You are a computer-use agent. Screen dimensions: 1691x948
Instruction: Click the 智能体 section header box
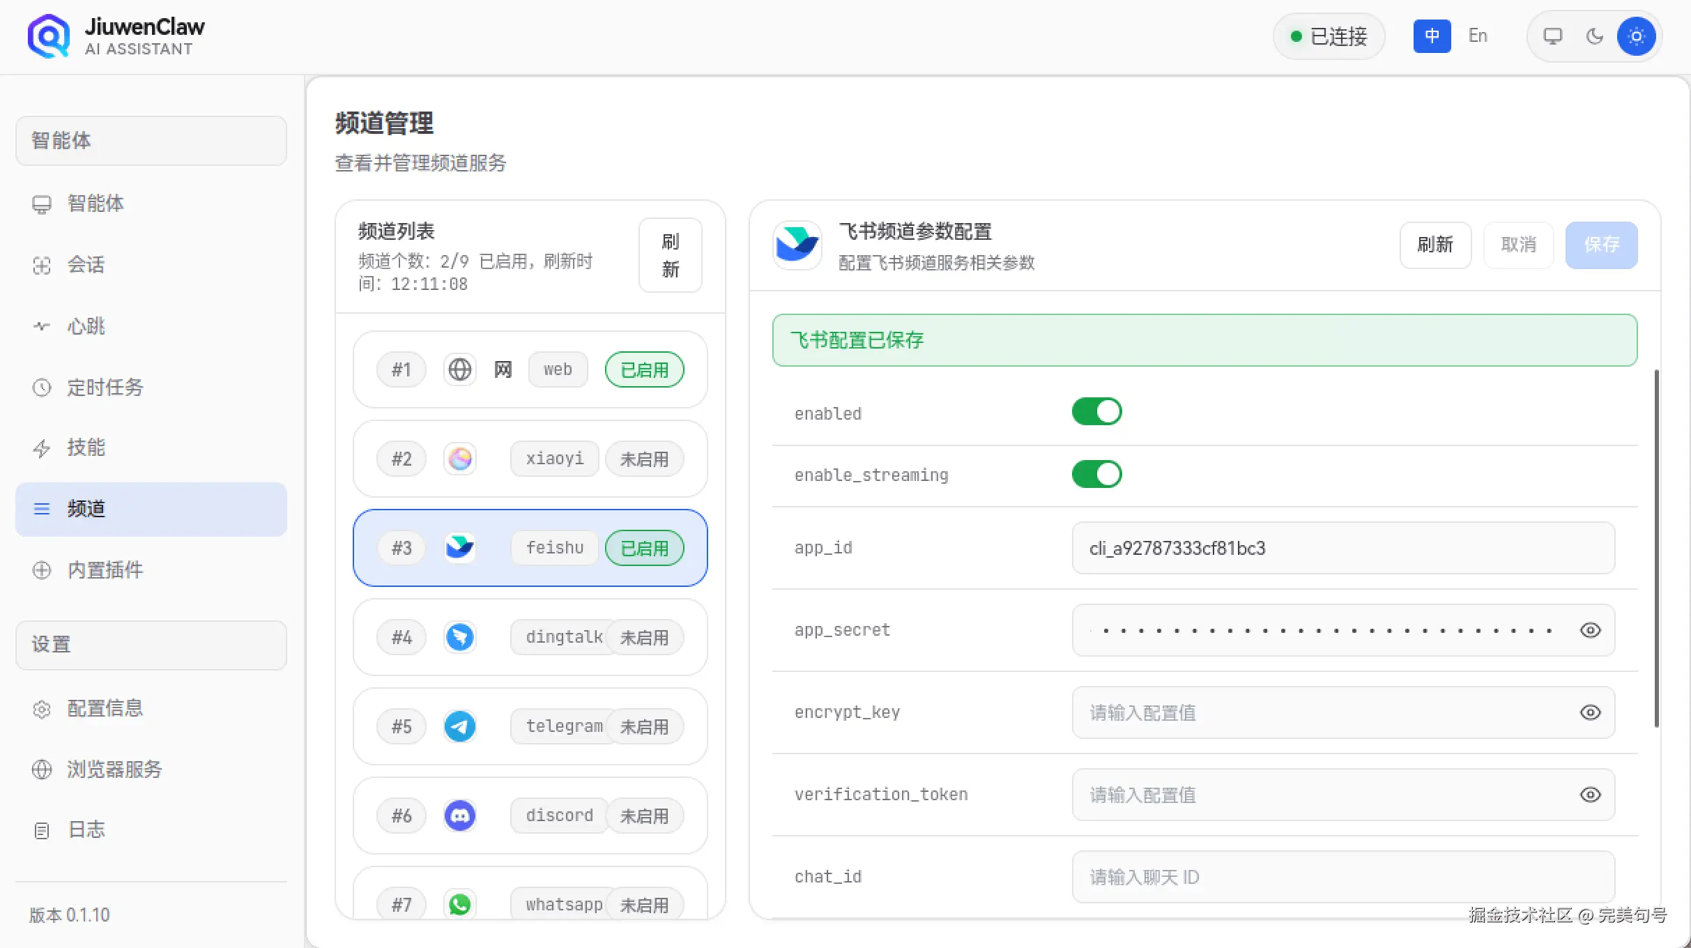(151, 141)
